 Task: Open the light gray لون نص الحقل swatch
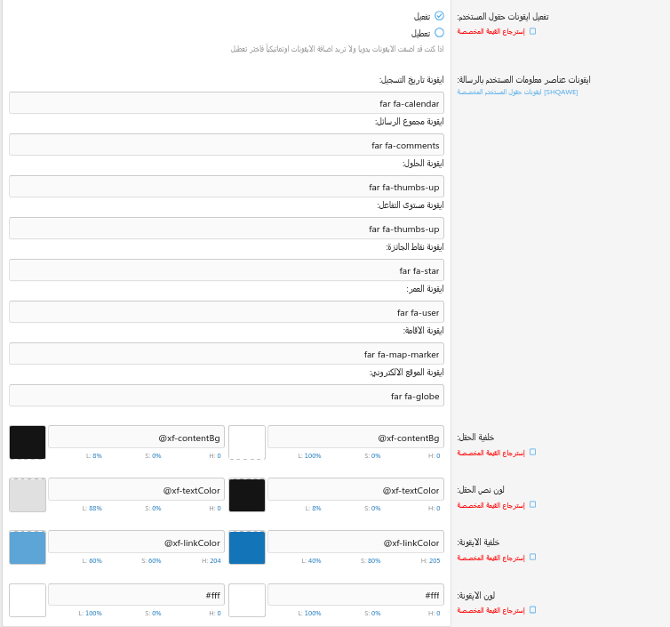(x=28, y=494)
